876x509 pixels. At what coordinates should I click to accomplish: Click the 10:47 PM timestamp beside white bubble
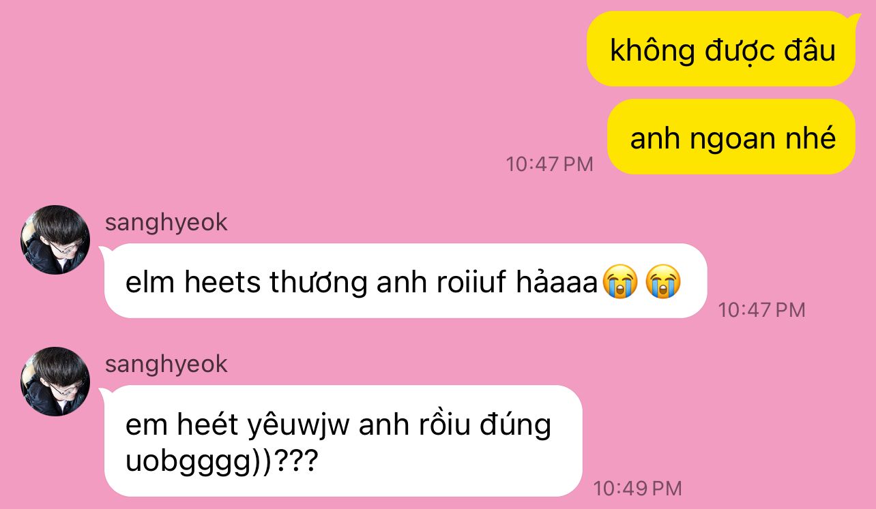(762, 311)
